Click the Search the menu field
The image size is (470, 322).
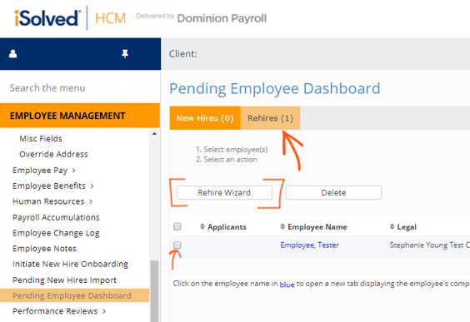click(80, 88)
